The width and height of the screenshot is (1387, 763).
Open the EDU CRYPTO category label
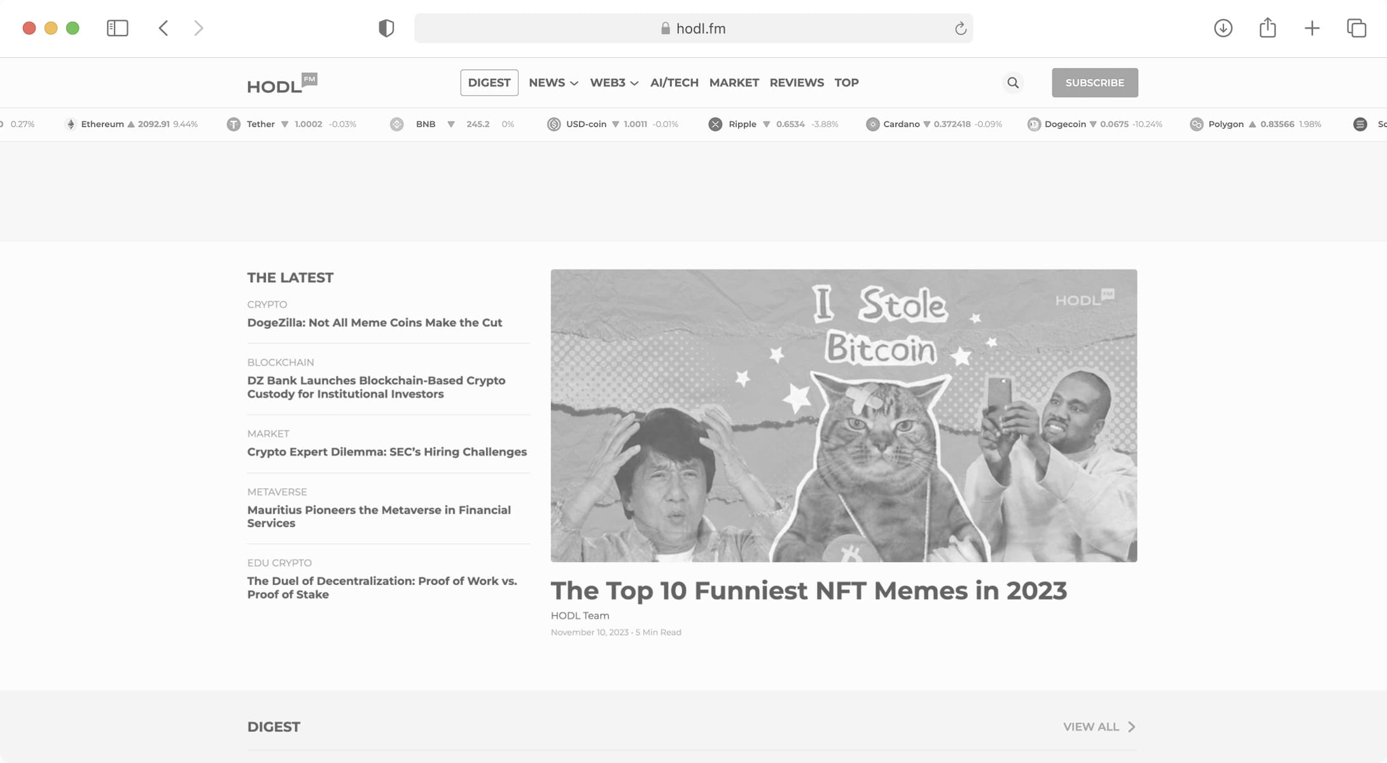click(279, 563)
